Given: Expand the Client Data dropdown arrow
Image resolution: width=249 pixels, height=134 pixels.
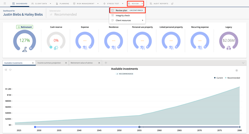Looking at the screenshot, I should point(51,3).
